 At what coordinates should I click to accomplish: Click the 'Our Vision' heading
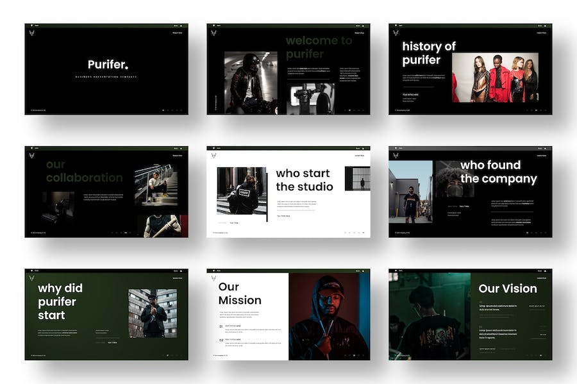pyautogui.click(x=507, y=288)
